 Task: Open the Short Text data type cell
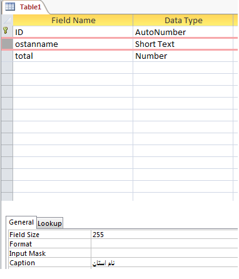pos(183,44)
